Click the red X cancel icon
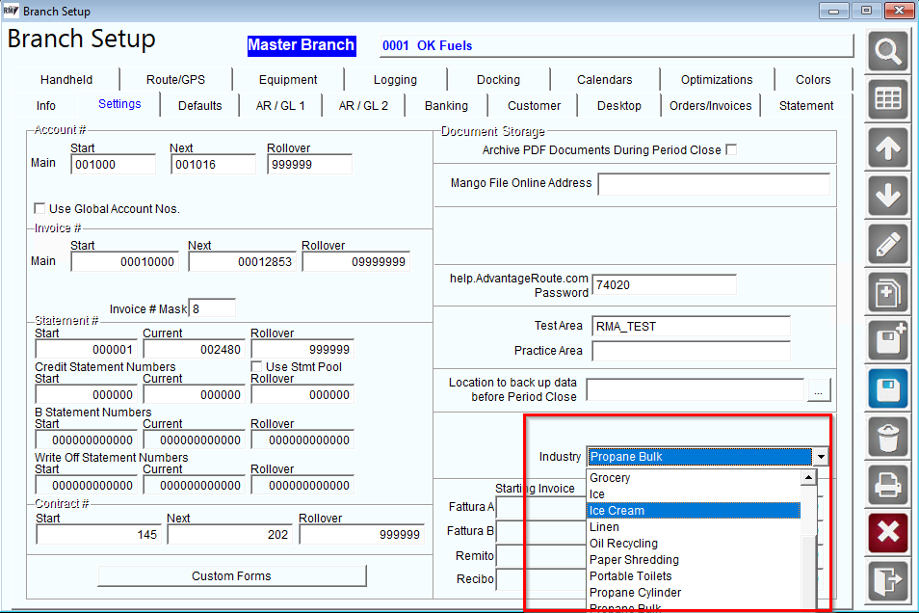Screen dimensions: 919x613 (x=888, y=534)
